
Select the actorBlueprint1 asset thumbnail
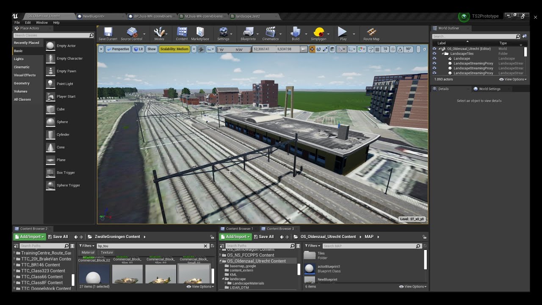click(310, 269)
